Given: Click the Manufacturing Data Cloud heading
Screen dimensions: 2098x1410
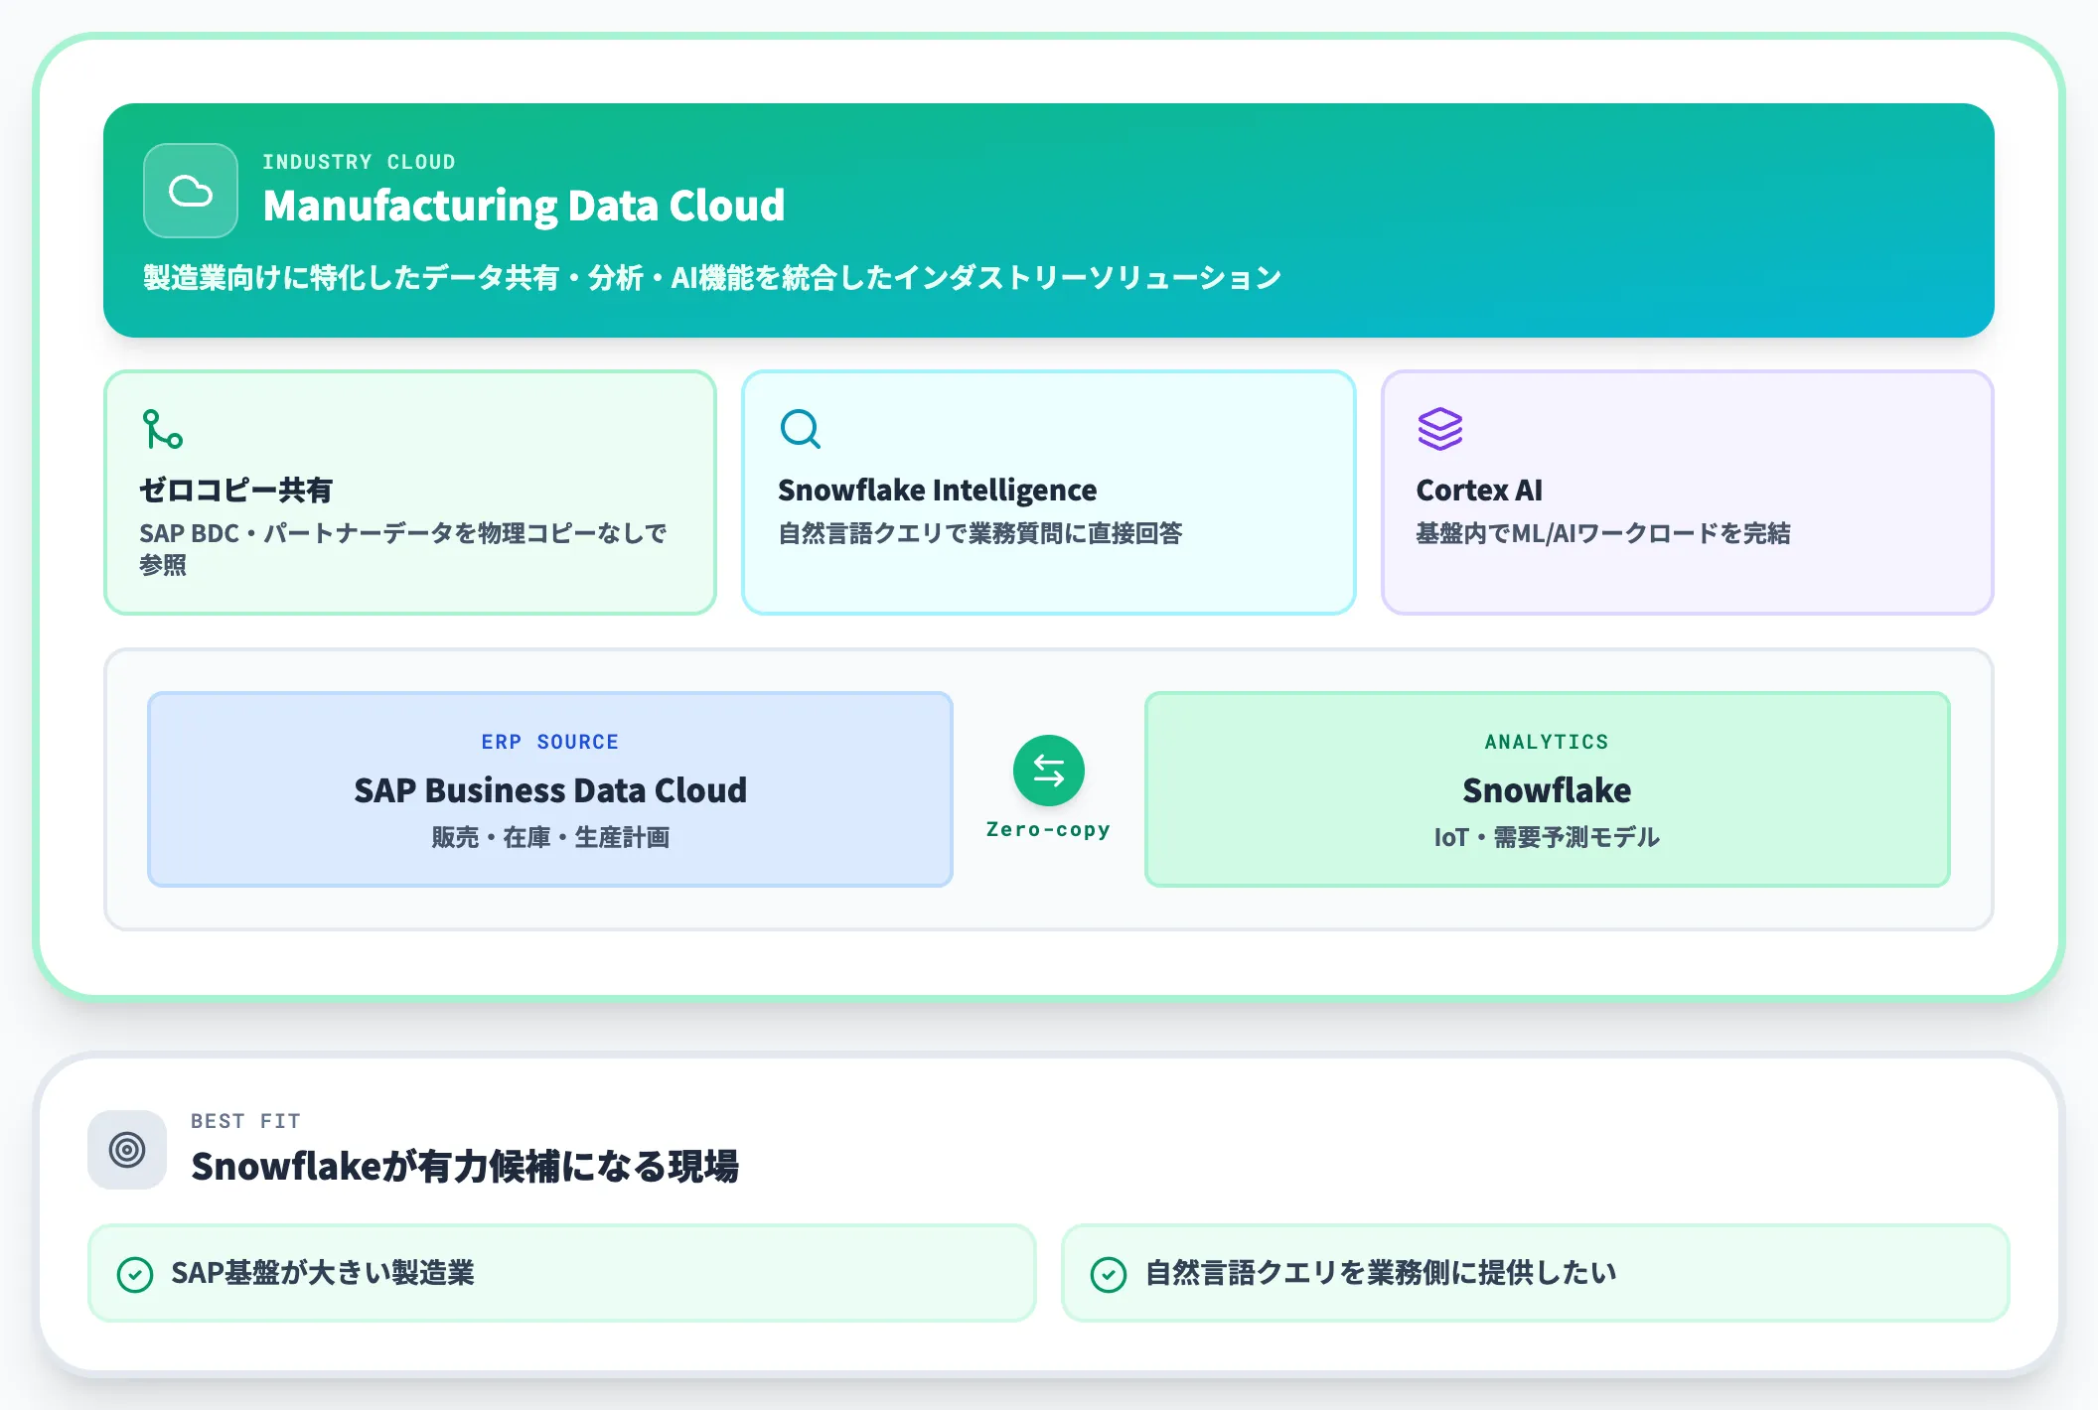Looking at the screenshot, I should click(x=524, y=206).
